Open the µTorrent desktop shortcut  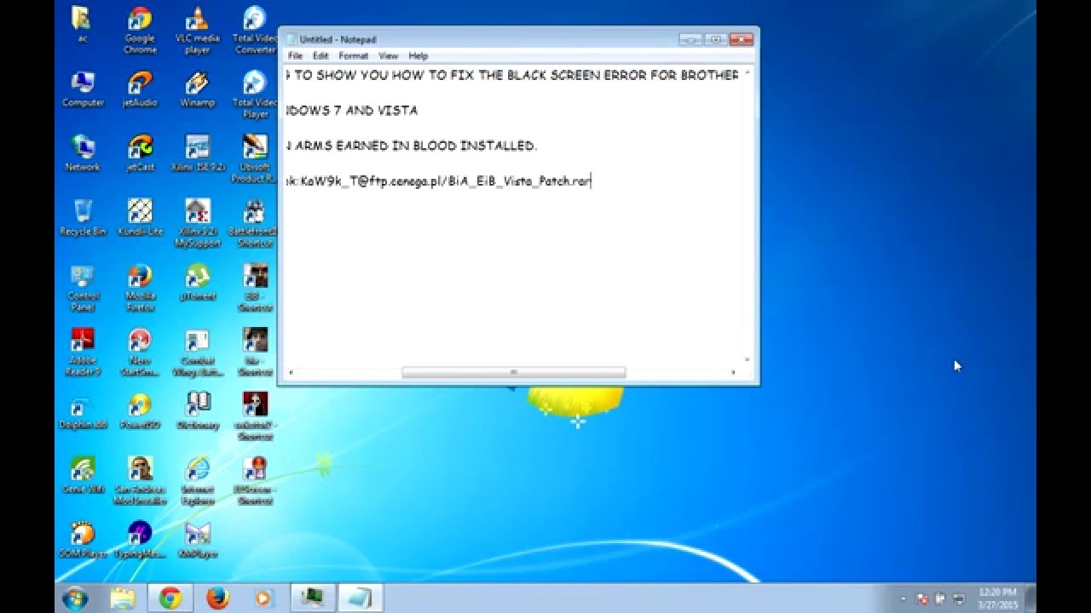tap(197, 283)
